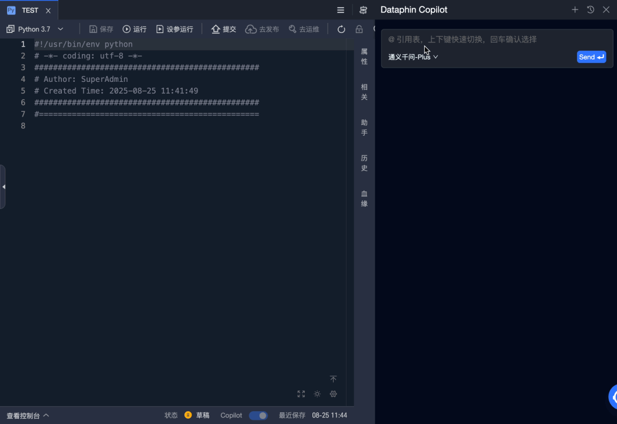
Task: Enter fullscreen editor mode icon
Action: pos(301,394)
